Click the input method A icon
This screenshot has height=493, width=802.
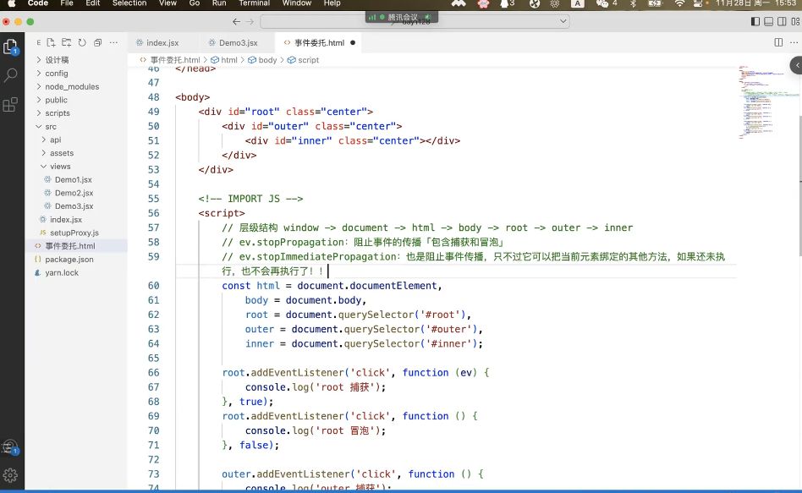[578, 3]
